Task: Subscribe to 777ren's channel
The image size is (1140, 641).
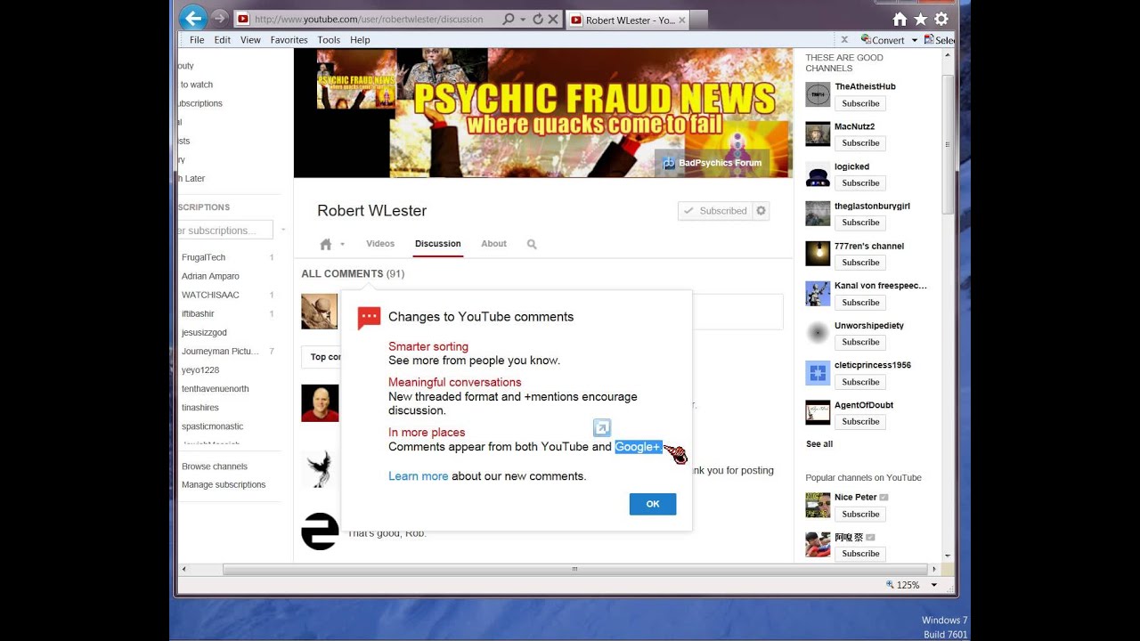Action: pyautogui.click(x=860, y=263)
